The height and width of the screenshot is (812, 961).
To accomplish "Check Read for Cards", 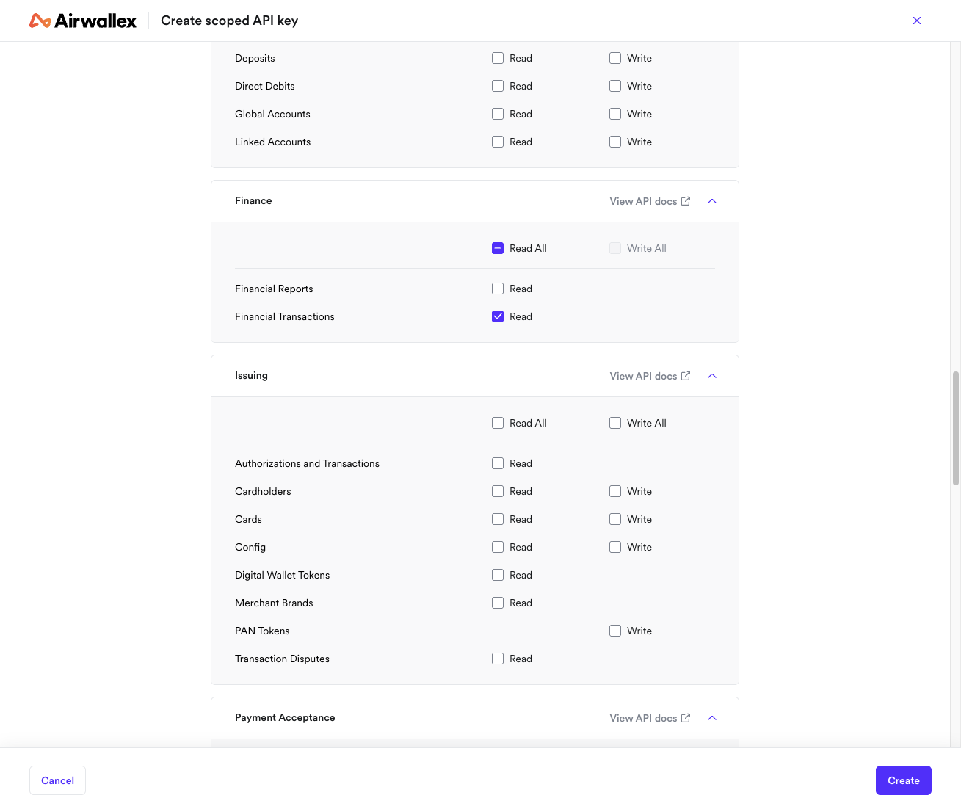I will 498,519.
